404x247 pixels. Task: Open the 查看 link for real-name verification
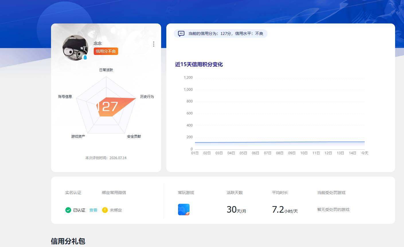93,210
